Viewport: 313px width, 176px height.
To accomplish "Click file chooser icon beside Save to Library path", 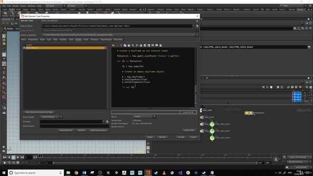I will pyautogui.click(x=197, y=26).
